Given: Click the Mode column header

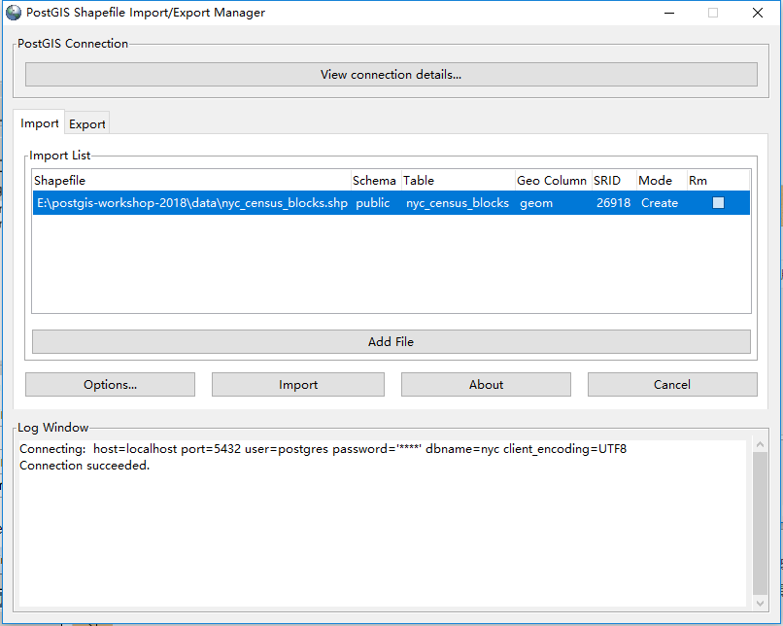Looking at the screenshot, I should point(662,181).
